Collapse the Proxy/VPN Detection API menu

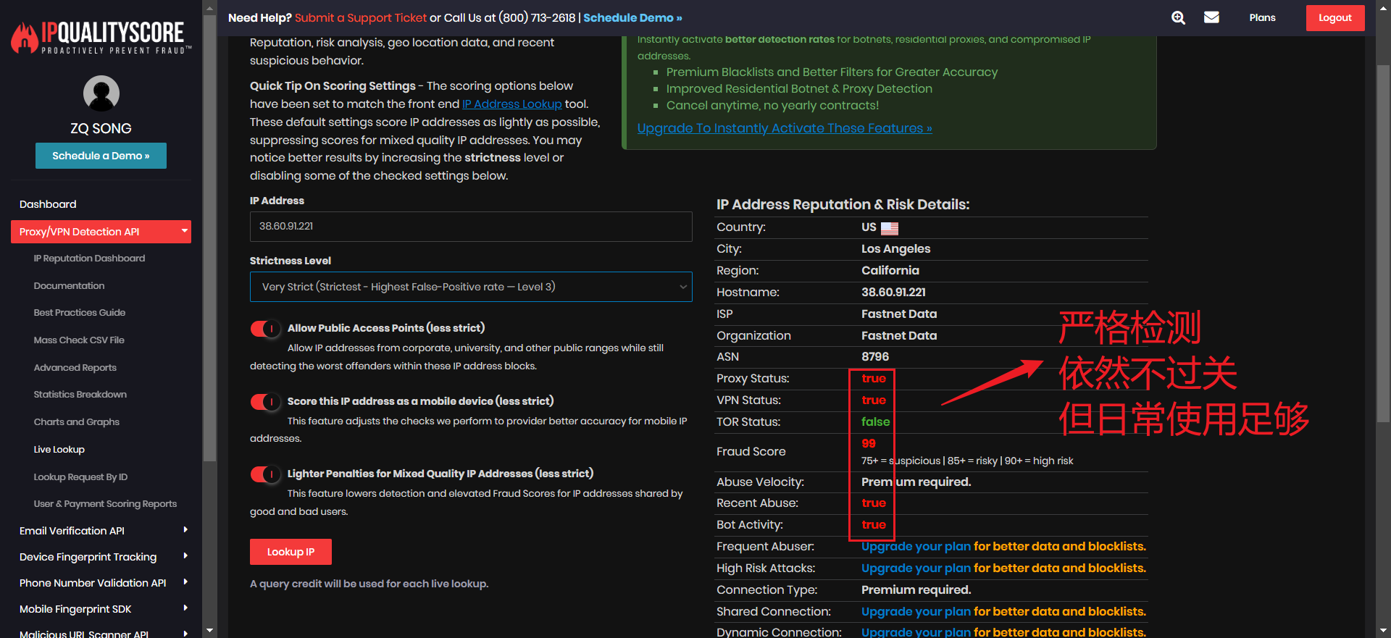pyautogui.click(x=101, y=232)
